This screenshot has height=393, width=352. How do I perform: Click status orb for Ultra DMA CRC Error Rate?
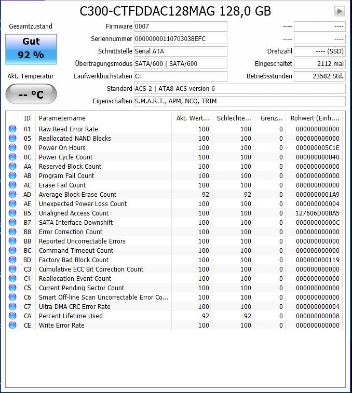pyautogui.click(x=12, y=306)
